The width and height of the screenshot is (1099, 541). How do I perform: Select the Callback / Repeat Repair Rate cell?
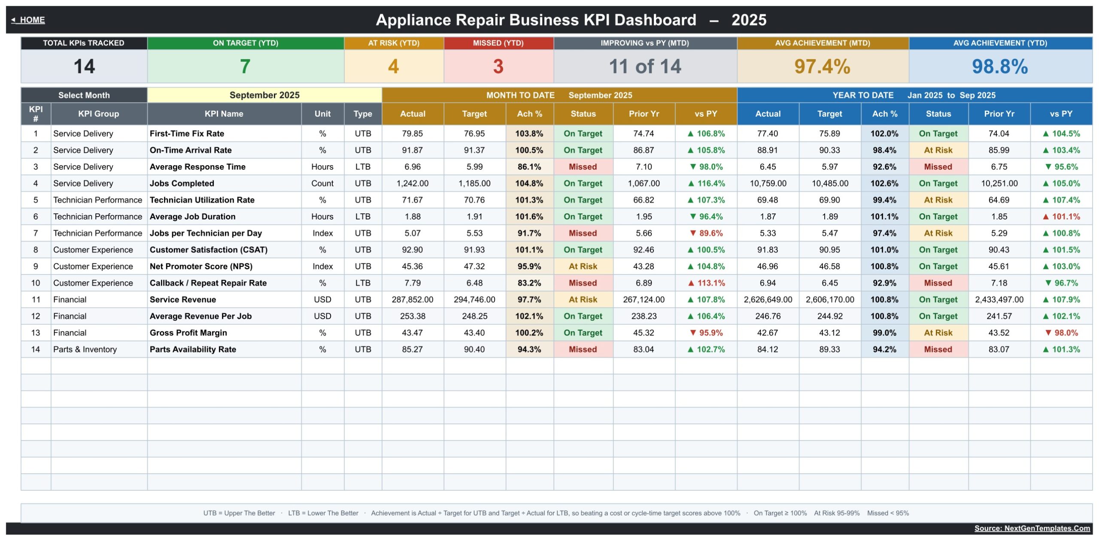tap(224, 283)
